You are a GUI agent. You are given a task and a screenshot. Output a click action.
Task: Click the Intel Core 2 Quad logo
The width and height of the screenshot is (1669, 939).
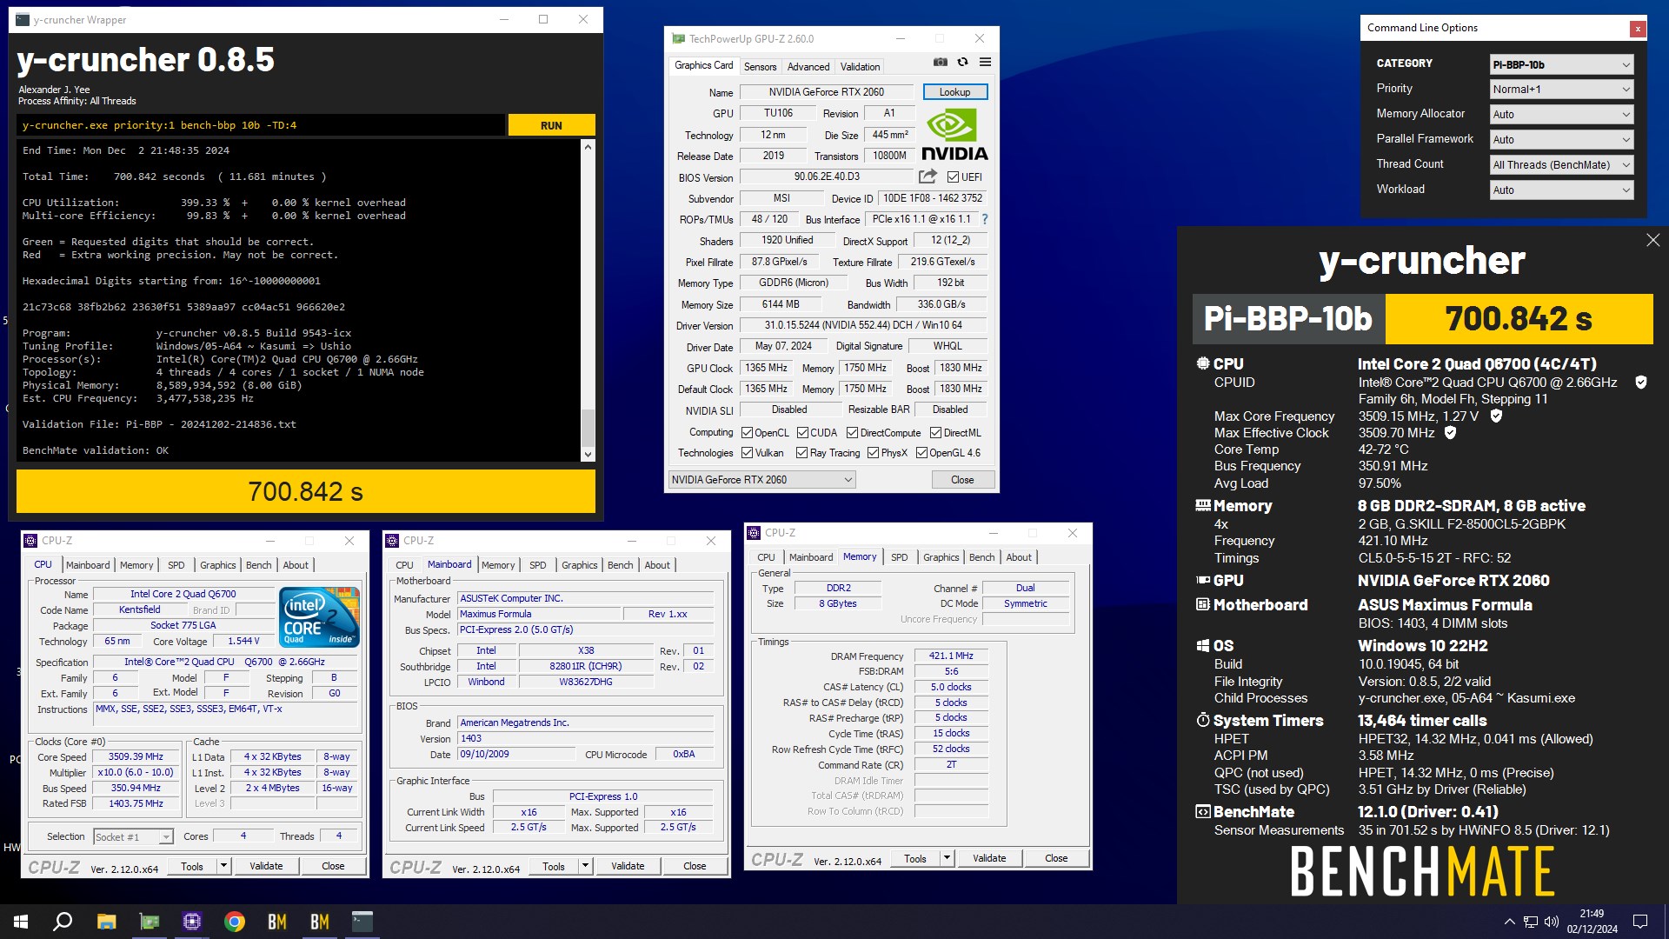pyautogui.click(x=319, y=616)
